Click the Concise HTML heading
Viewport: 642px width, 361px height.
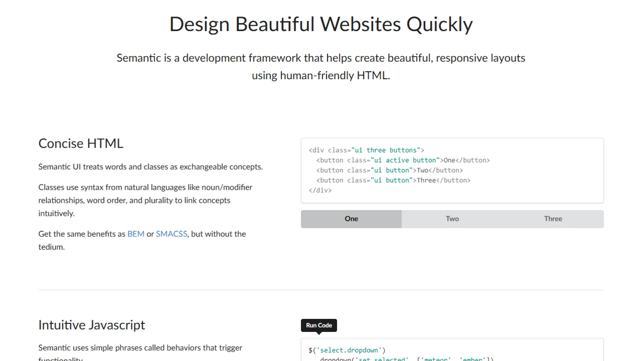coord(81,143)
